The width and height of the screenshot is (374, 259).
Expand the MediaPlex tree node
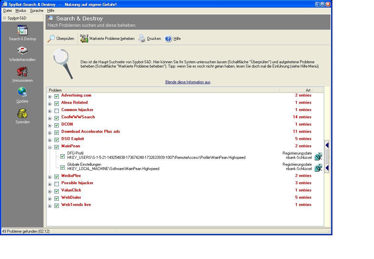[x=50, y=177]
